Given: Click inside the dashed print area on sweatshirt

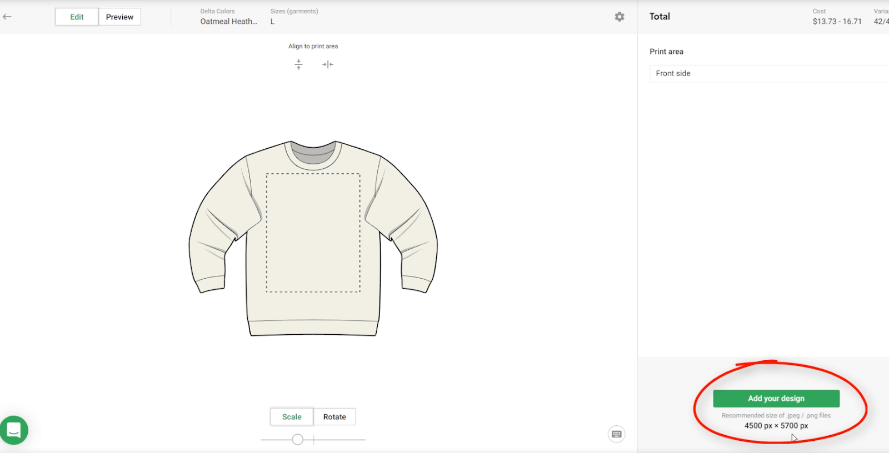Looking at the screenshot, I should pos(313,233).
